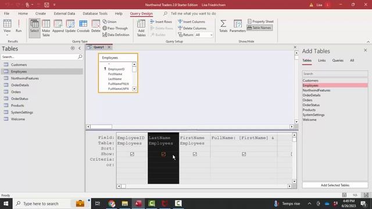Click the Search box in Tables pane
This screenshot has height=209, width=372.
click(40, 57)
